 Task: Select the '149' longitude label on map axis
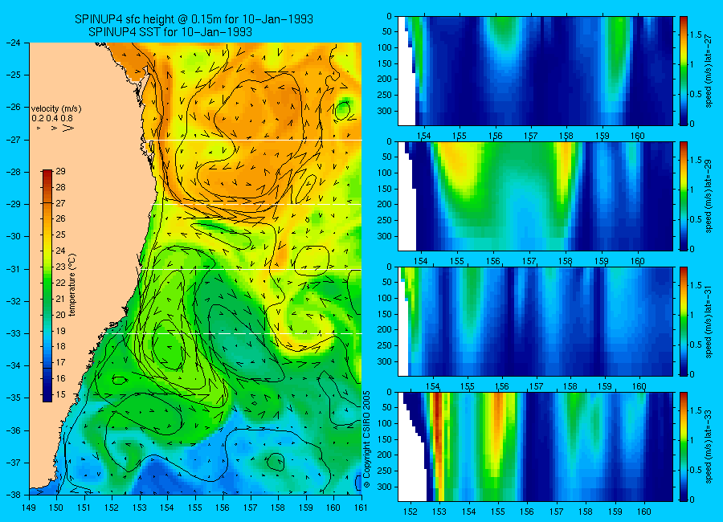coord(30,508)
